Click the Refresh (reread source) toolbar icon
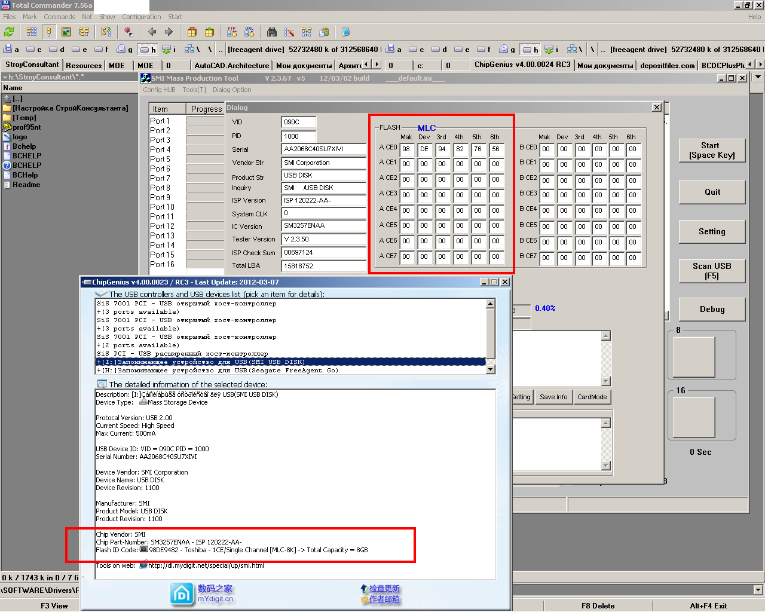The height and width of the screenshot is (612, 765). click(x=9, y=32)
